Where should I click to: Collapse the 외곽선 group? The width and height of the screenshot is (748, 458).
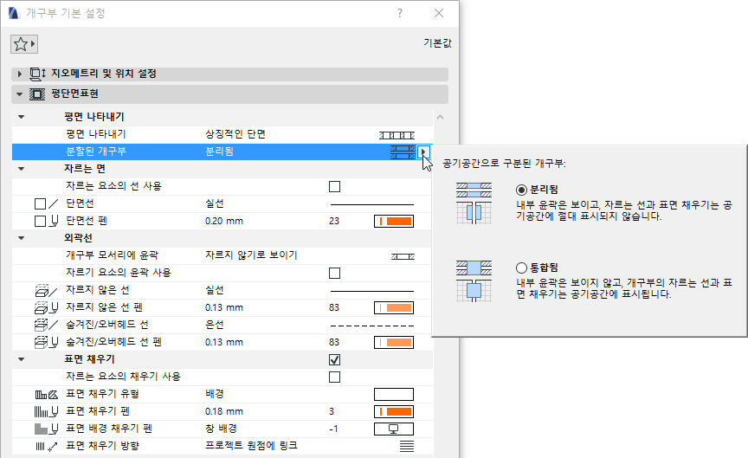click(21, 238)
